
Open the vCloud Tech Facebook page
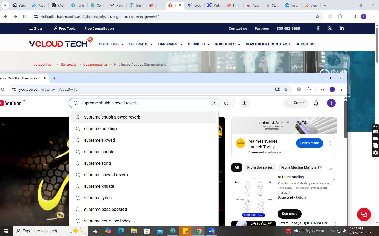318,28
